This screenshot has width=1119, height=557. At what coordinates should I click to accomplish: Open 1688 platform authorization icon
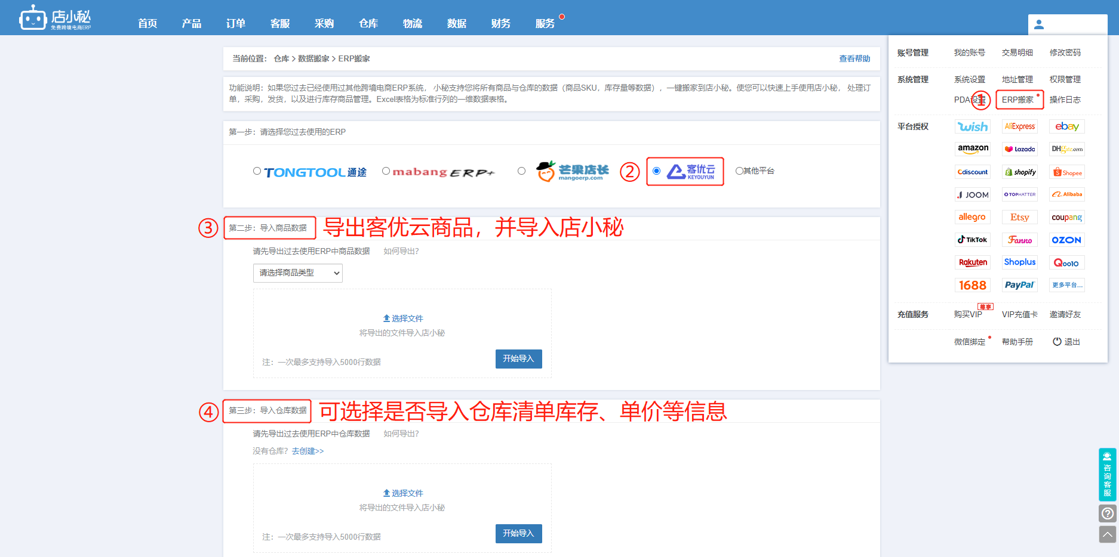click(x=973, y=285)
